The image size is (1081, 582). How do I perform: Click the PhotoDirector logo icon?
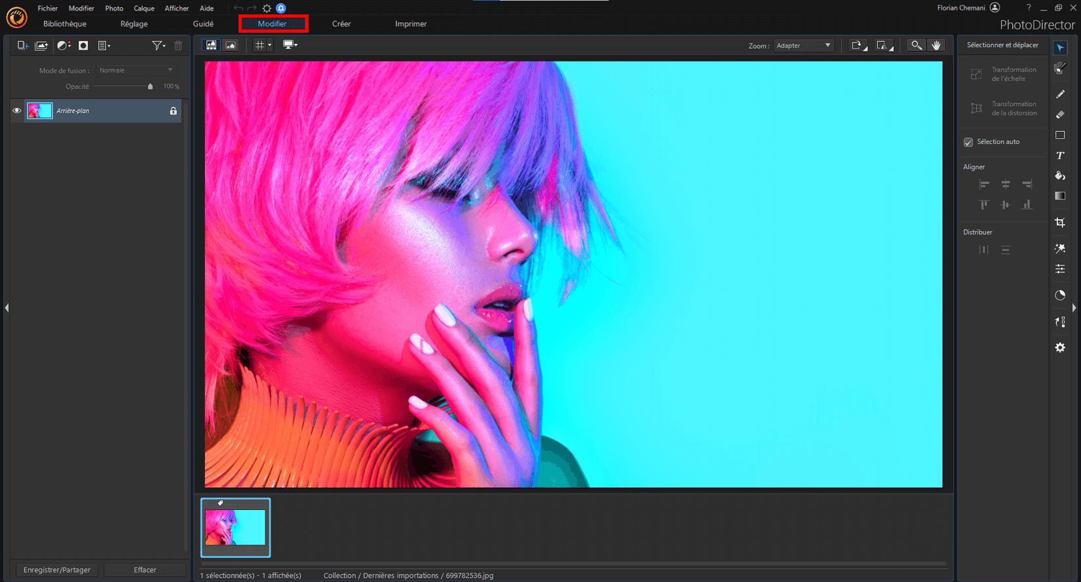16,18
